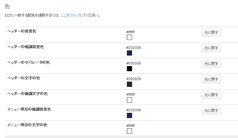Open dark gray swatch for ヘッダーの文字の色
Viewport: 238px width, 138px height.
(129, 84)
